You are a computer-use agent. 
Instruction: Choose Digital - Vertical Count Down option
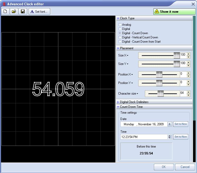[120, 37]
